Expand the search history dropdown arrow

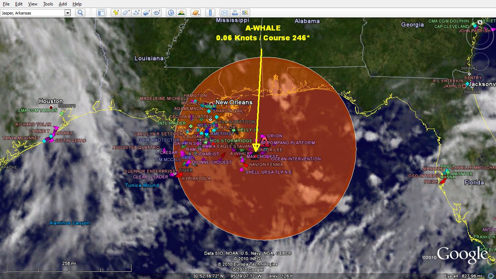click(x=67, y=13)
